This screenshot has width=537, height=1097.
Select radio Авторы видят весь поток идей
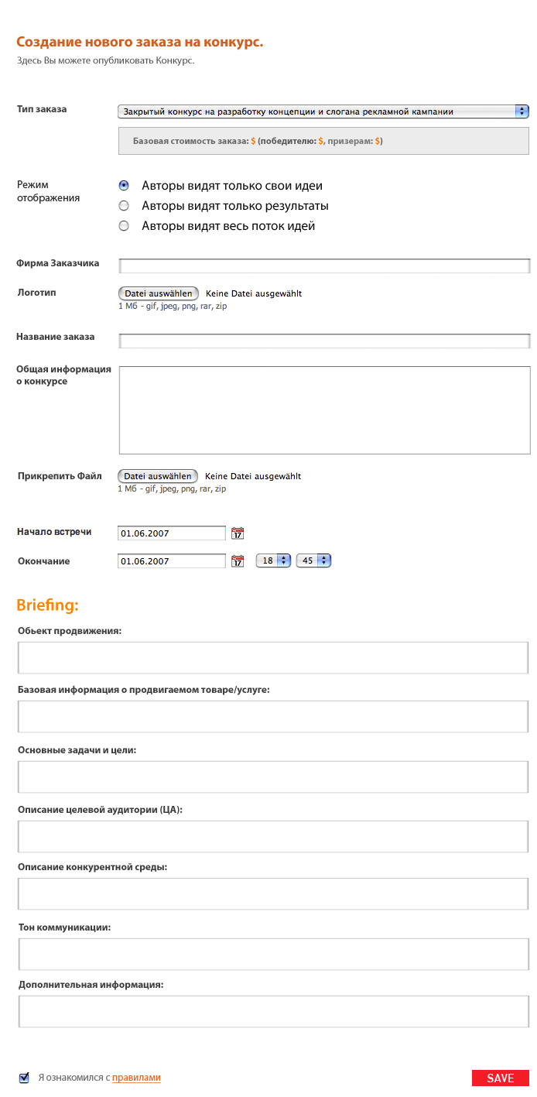(123, 225)
